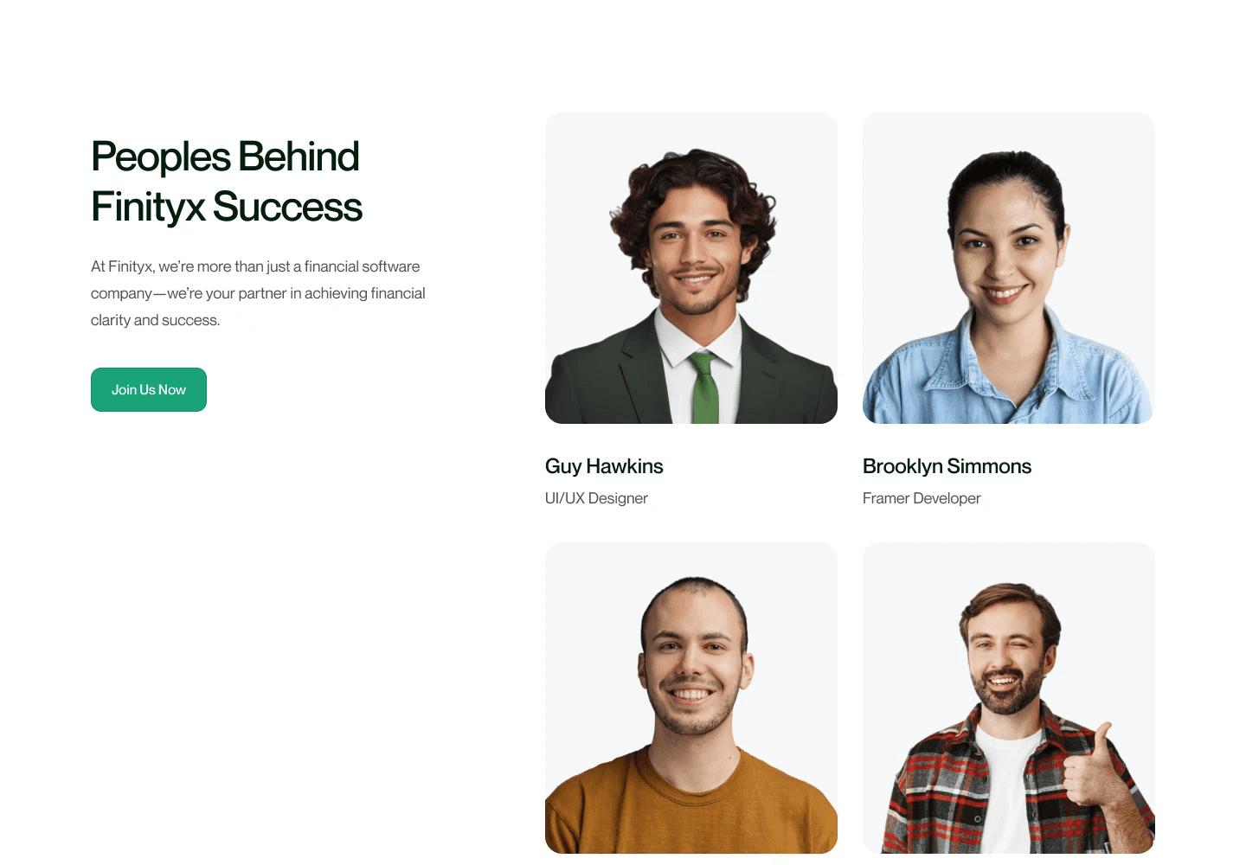
Task: Click the Join Us Now button
Action: (149, 389)
